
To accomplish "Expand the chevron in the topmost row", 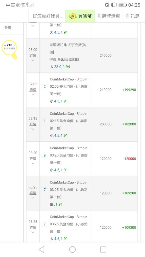I will [x=33, y=26].
